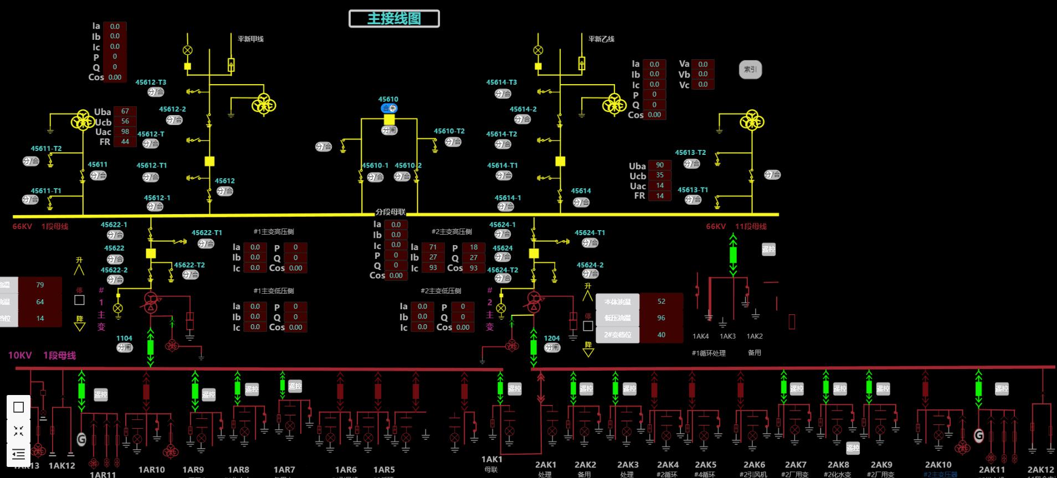The width and height of the screenshot is (1057, 478).
Task: Click the square frame icon in bottom-left toolbar
Action: [18, 407]
